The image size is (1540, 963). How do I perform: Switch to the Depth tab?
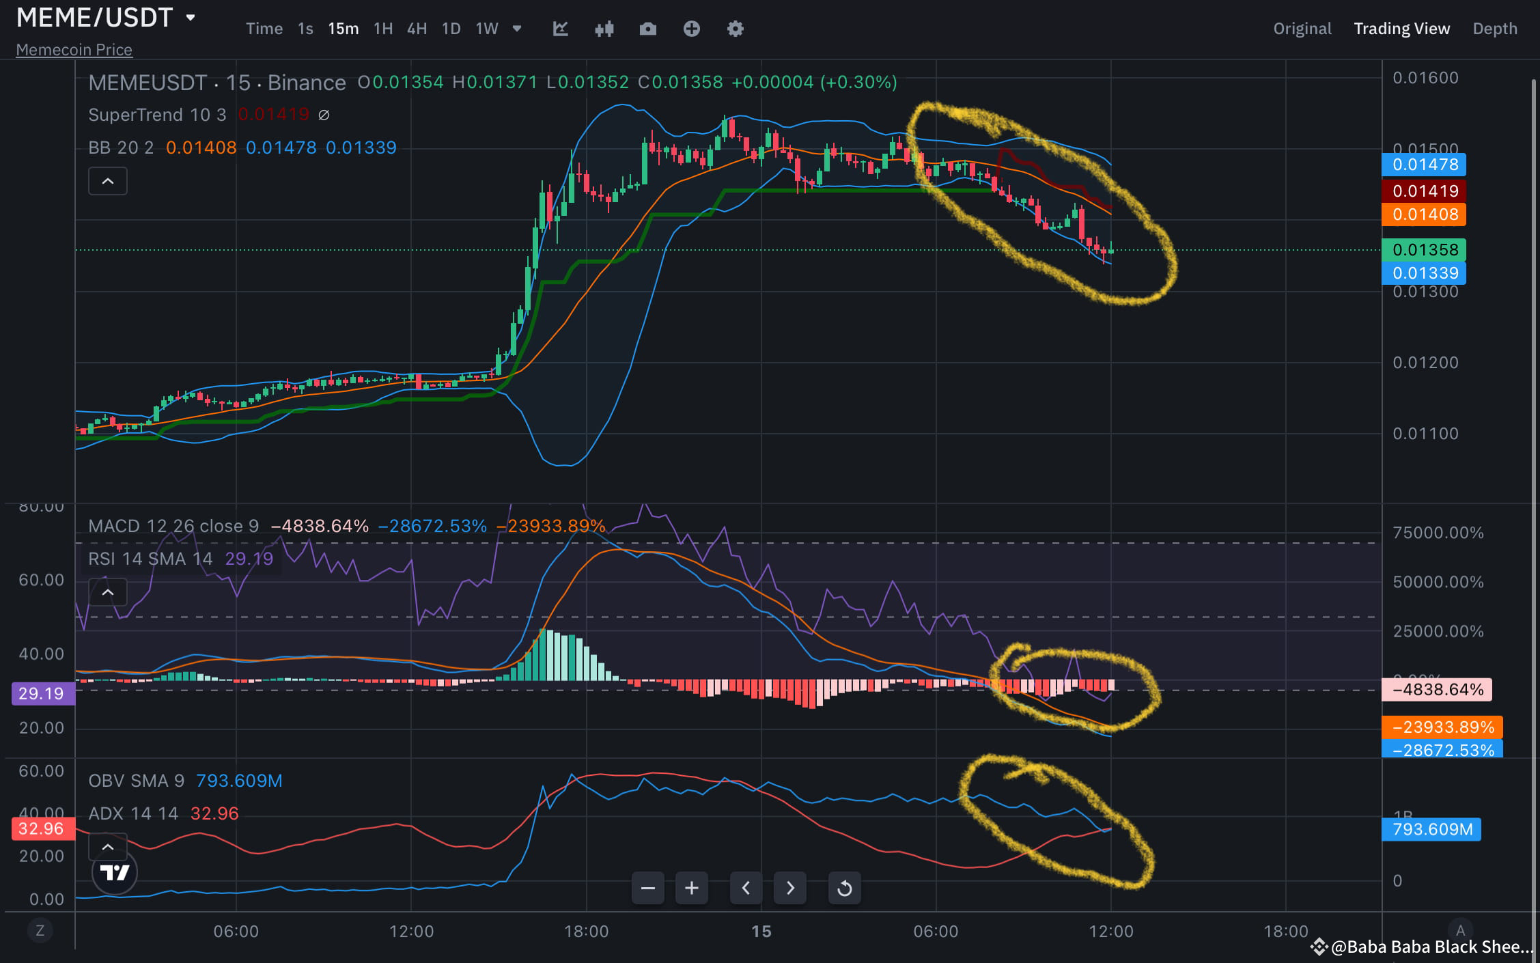(x=1495, y=29)
